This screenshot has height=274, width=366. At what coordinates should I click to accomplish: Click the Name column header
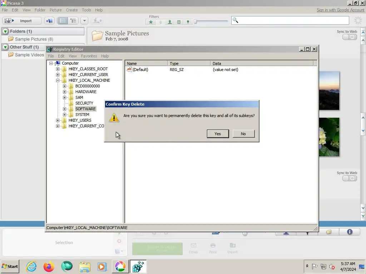click(x=146, y=64)
